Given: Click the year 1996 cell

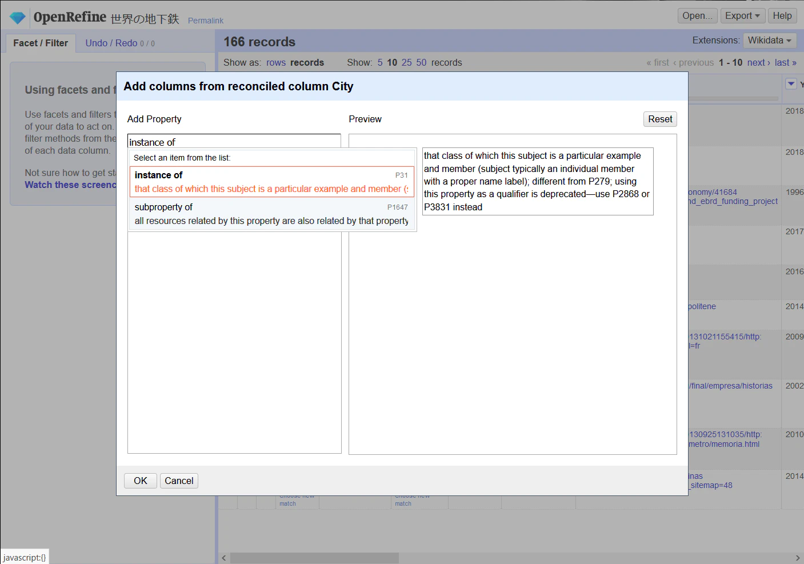Looking at the screenshot, I should coord(794,192).
